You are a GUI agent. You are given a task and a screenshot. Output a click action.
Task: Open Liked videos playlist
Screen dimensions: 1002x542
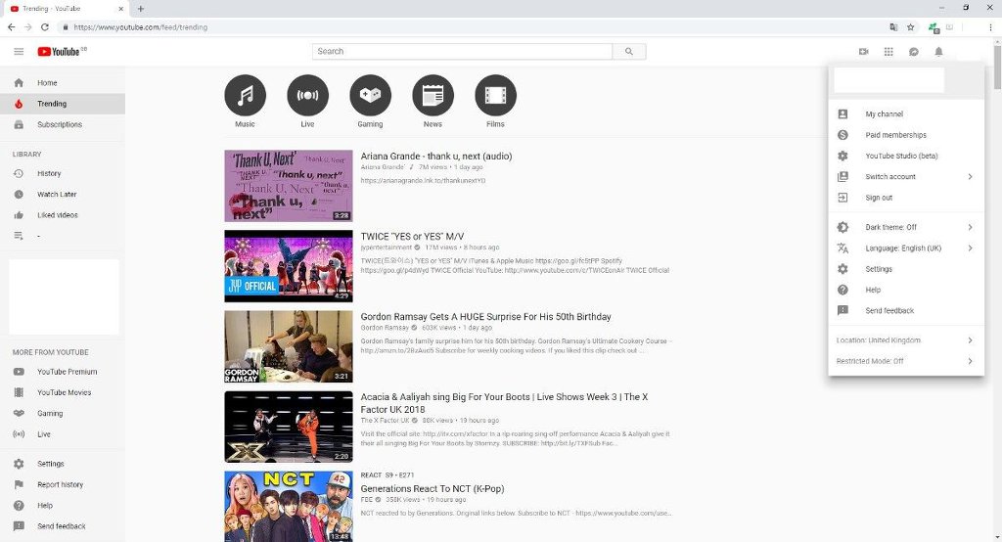pyautogui.click(x=63, y=215)
